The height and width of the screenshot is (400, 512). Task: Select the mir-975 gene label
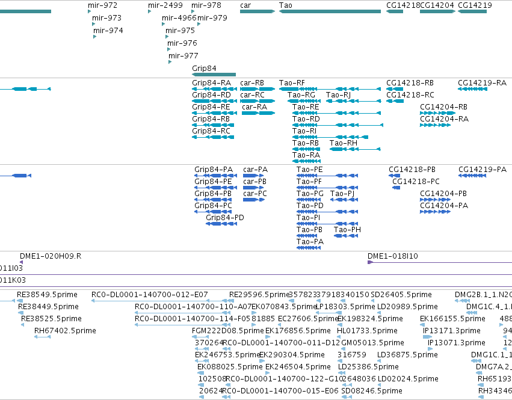(x=180, y=30)
